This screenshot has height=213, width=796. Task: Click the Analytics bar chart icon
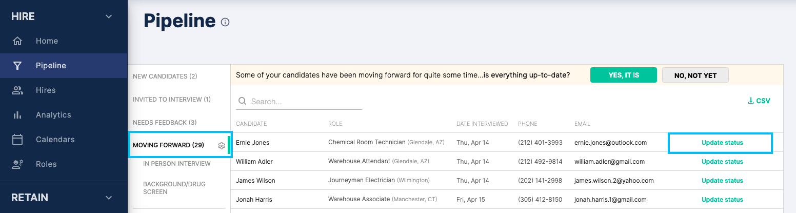17,115
